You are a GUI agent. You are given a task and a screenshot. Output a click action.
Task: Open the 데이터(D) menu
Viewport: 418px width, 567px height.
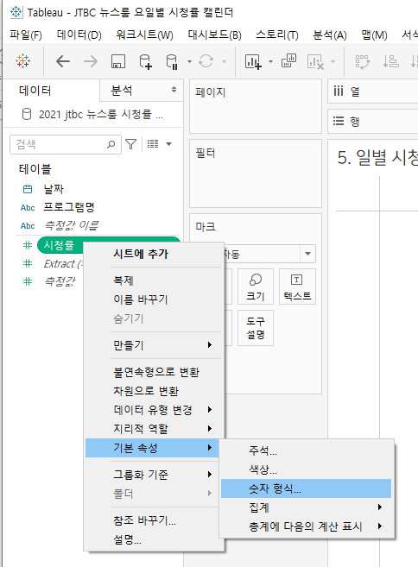[79, 35]
